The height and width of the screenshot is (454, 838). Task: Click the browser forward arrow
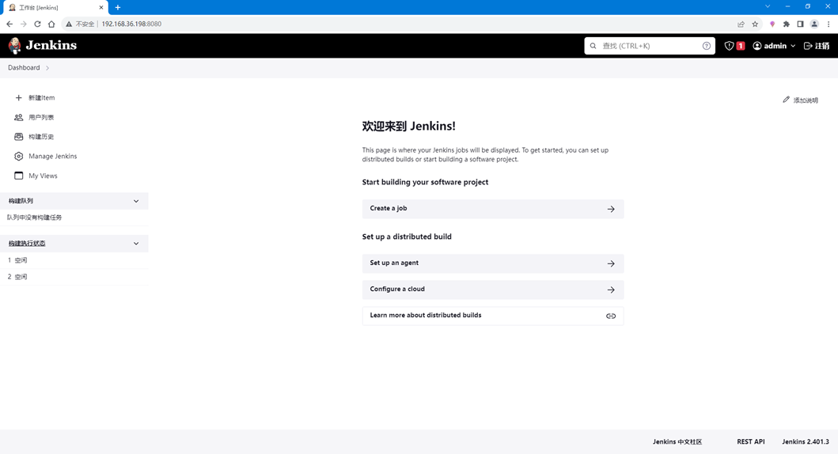click(x=24, y=24)
